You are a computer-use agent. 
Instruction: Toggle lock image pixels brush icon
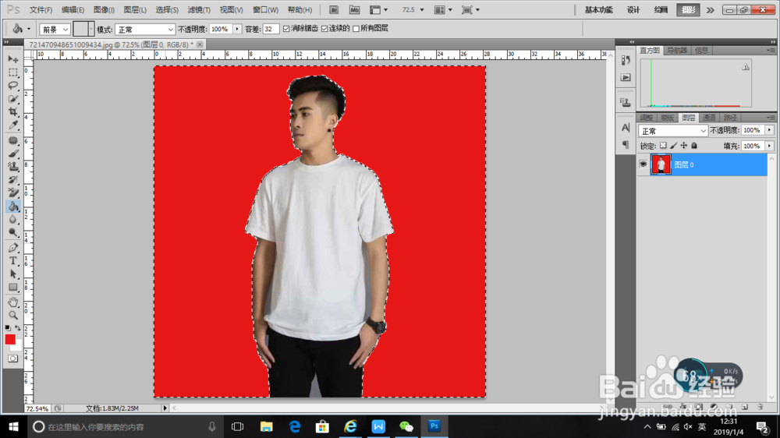click(x=674, y=146)
